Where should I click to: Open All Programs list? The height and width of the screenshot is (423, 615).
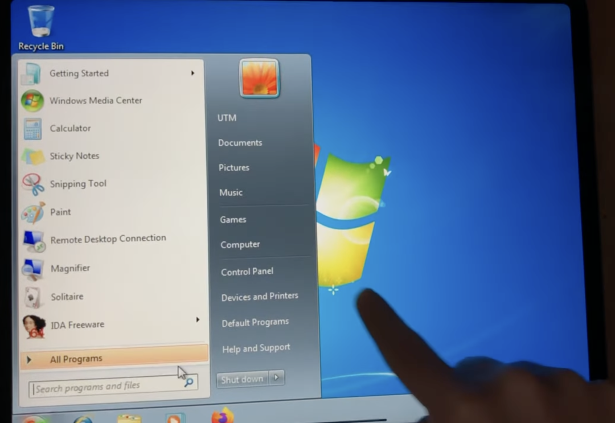point(114,358)
